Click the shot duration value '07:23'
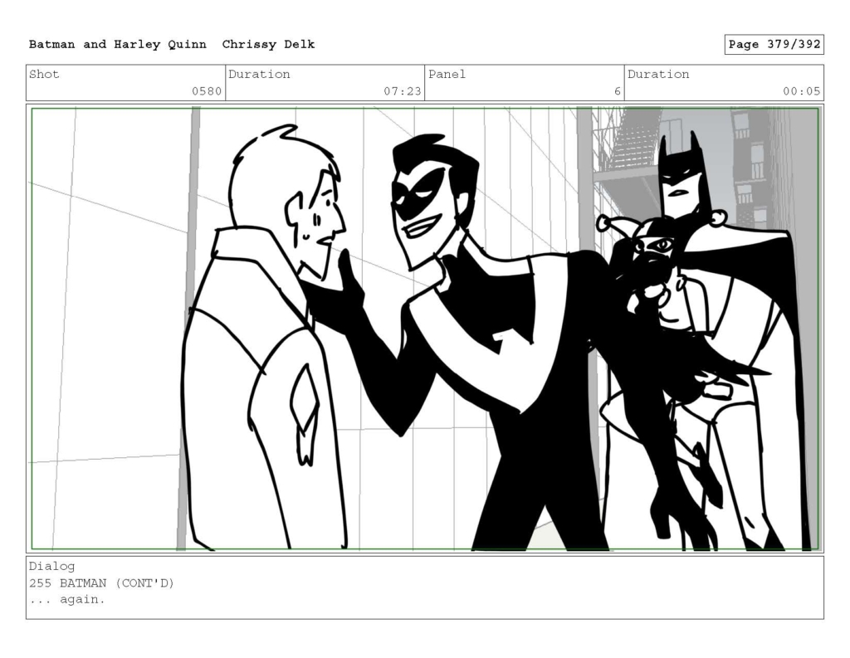The width and height of the screenshot is (850, 658). [403, 91]
